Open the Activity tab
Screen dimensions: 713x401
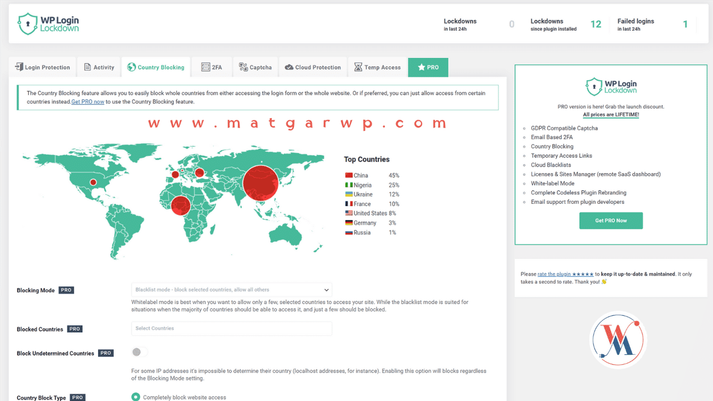click(99, 67)
